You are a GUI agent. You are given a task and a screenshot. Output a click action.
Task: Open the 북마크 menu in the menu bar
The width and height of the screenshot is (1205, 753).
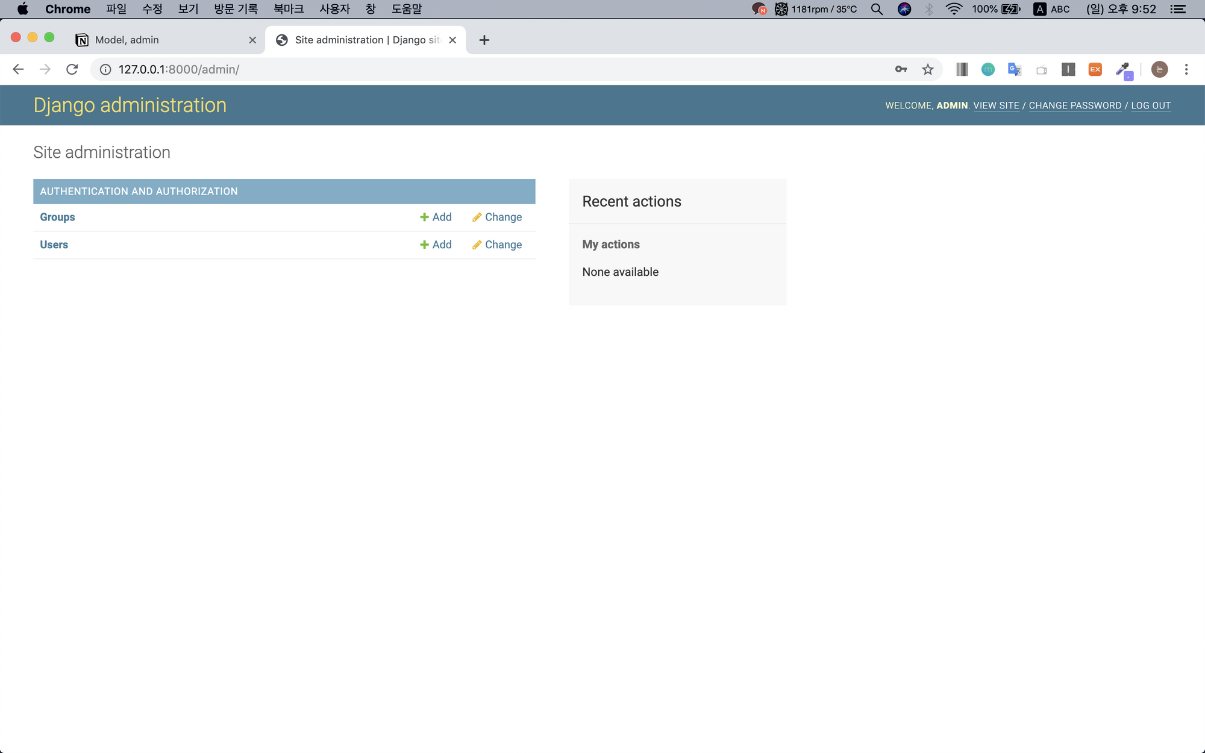pyautogui.click(x=288, y=9)
